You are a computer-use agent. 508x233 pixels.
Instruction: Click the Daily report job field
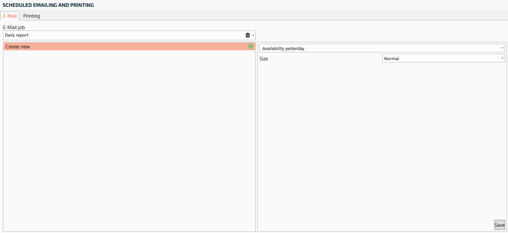(121, 35)
